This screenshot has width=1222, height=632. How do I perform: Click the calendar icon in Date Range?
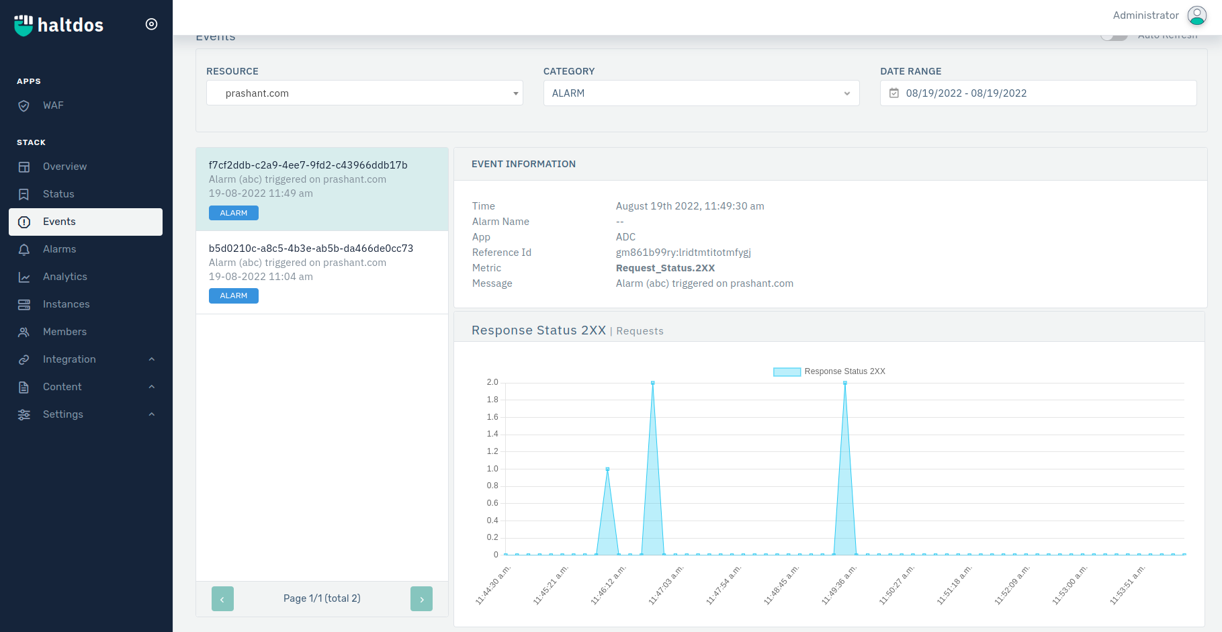point(894,93)
